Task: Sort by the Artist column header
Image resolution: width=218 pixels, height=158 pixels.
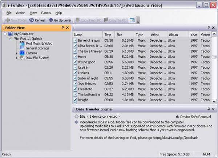Action: (158, 35)
